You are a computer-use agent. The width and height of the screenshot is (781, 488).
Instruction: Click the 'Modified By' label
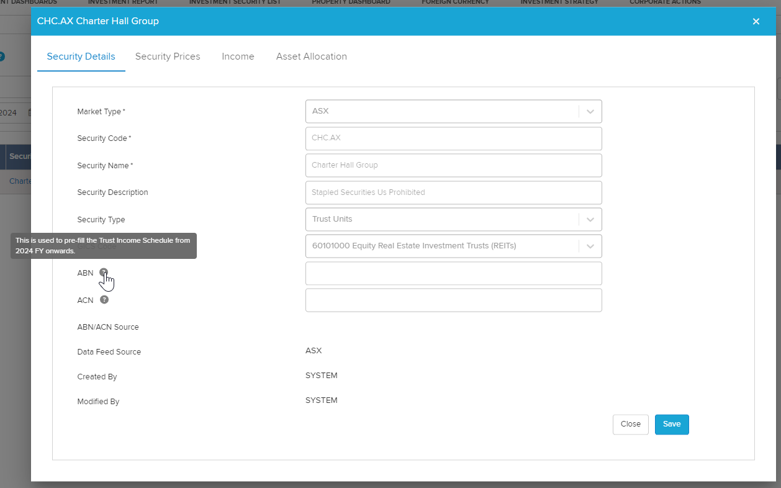point(98,402)
